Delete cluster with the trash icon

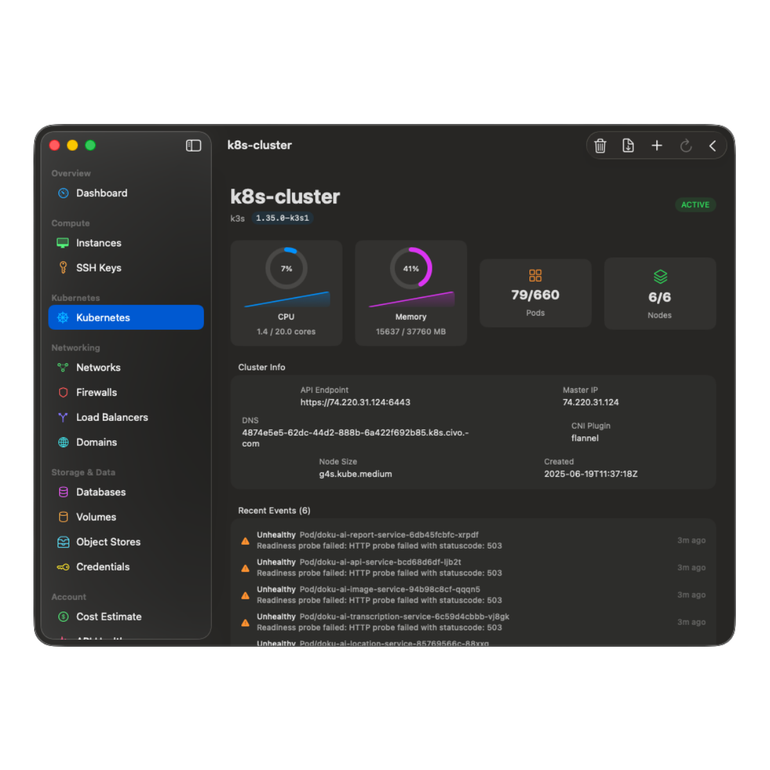(x=600, y=146)
